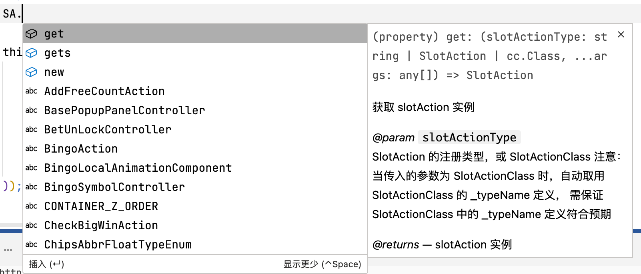Click in the editor line after SA.
The width and height of the screenshot is (641, 274).
[160, 14]
